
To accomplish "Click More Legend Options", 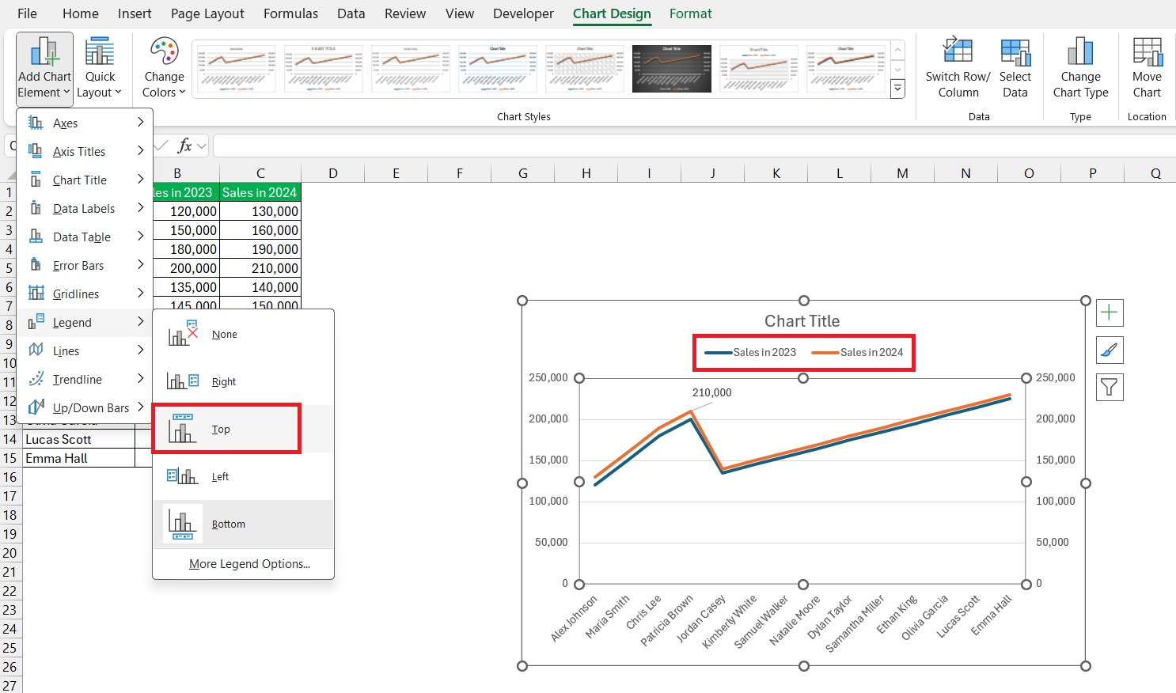I will point(249,564).
